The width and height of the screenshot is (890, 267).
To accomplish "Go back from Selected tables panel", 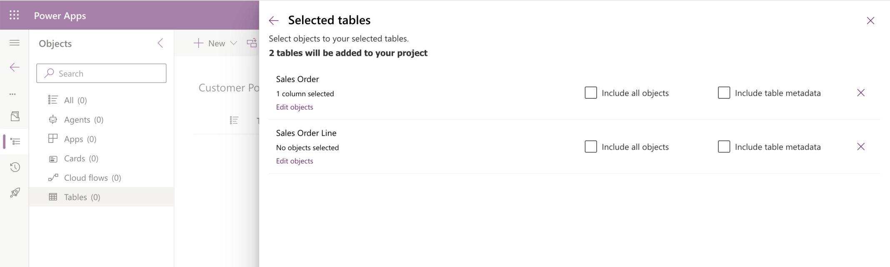I will coord(274,20).
